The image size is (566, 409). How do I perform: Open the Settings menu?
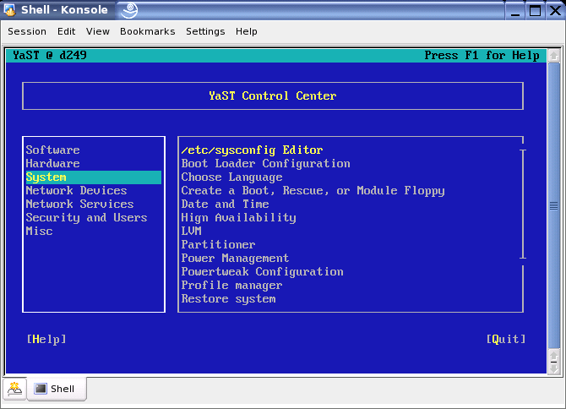pyautogui.click(x=205, y=31)
